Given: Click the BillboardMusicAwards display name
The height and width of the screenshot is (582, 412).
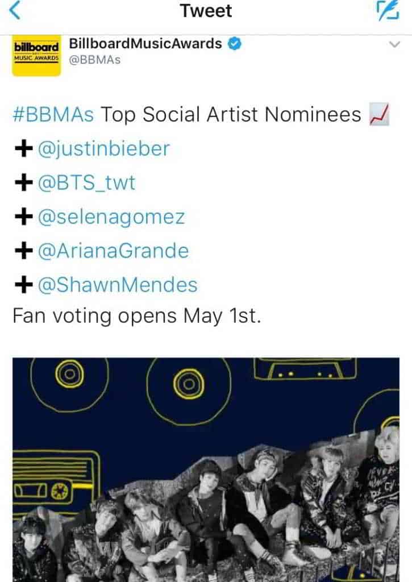Looking at the screenshot, I should [x=145, y=44].
